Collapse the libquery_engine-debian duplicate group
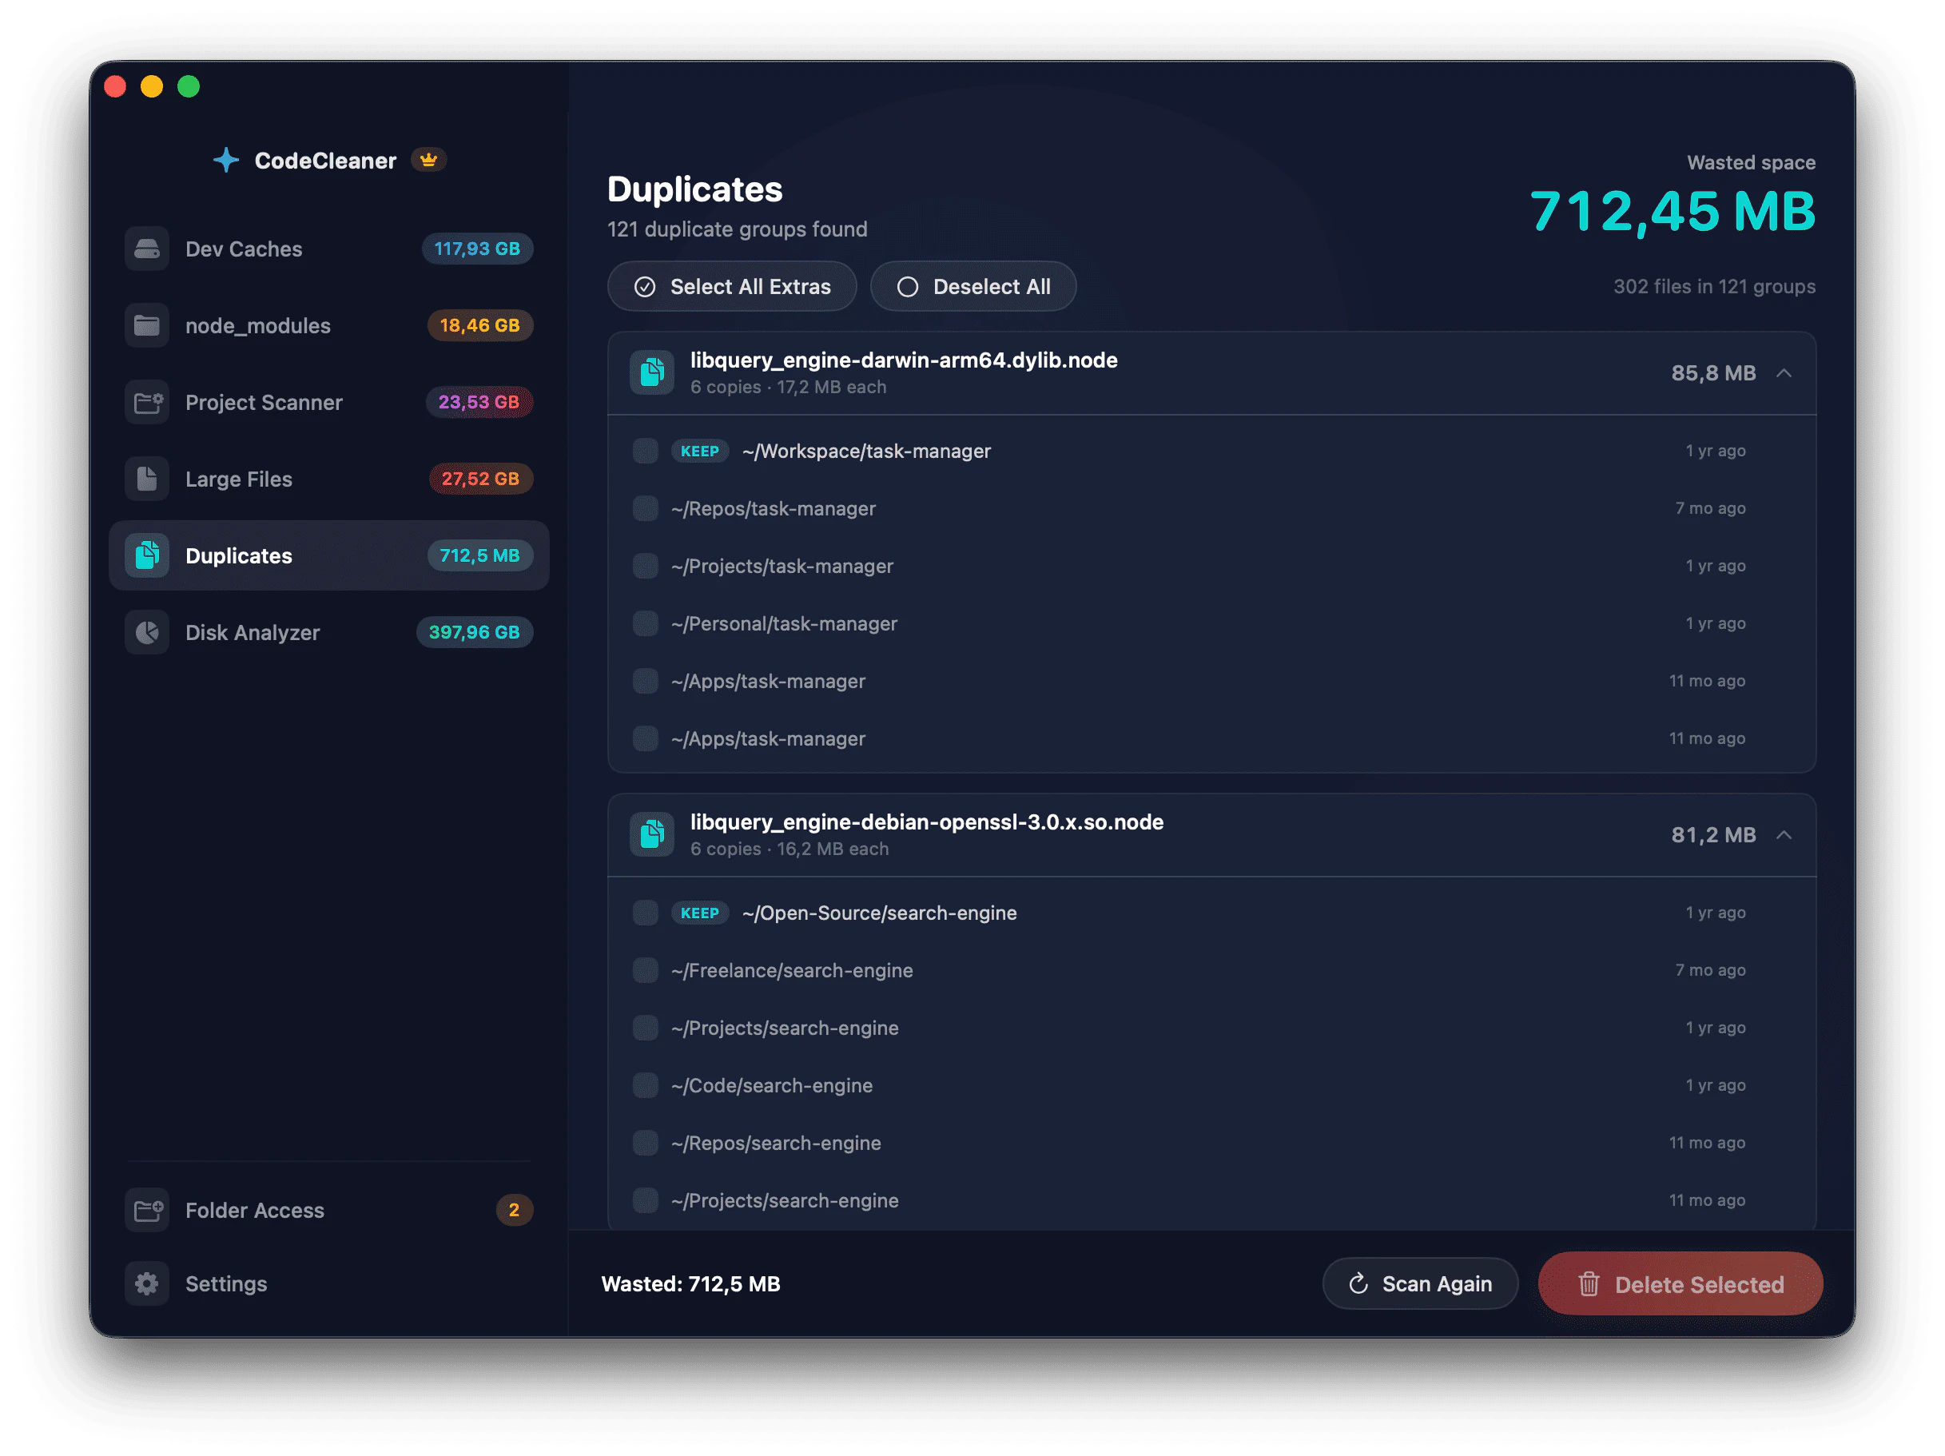The width and height of the screenshot is (1945, 1456). coord(1785,834)
